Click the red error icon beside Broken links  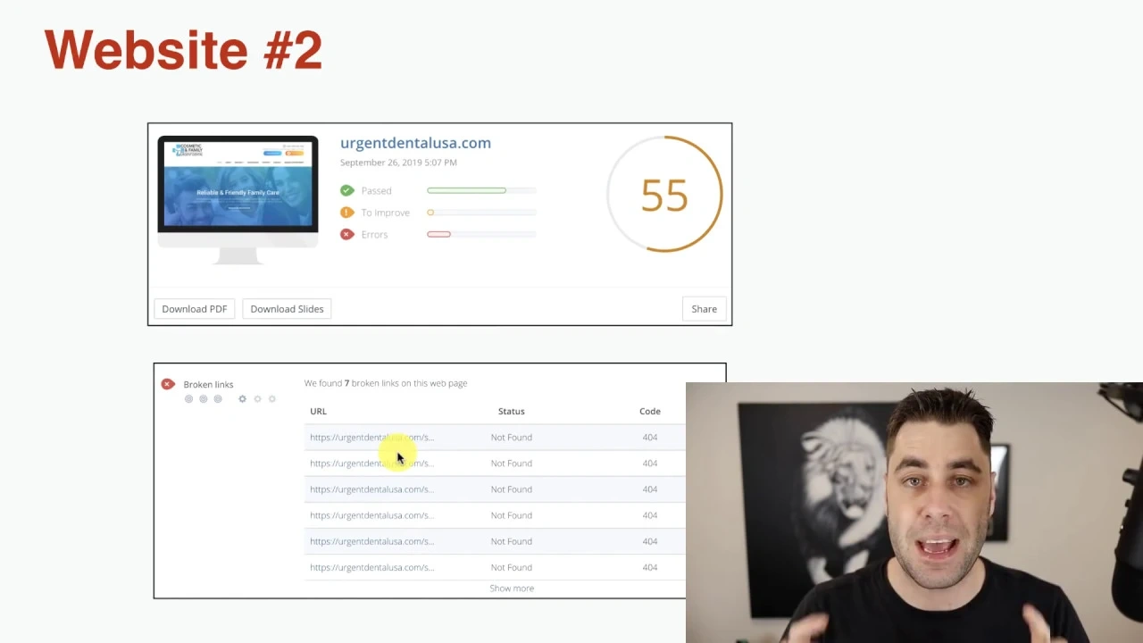(x=167, y=384)
